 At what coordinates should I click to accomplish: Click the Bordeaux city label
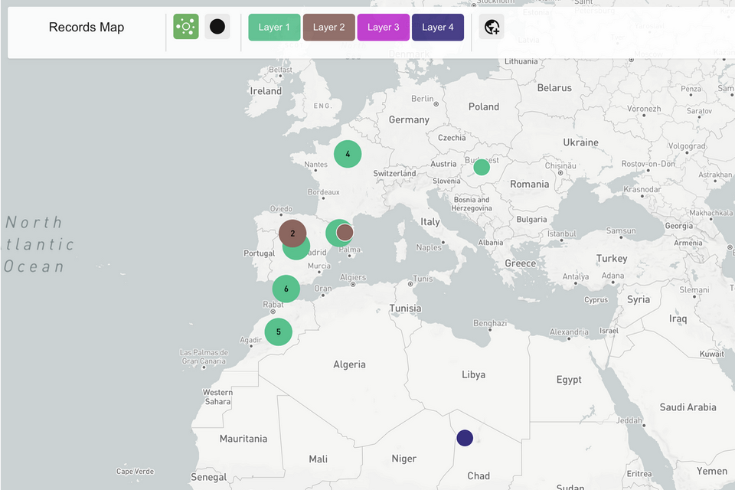323,192
